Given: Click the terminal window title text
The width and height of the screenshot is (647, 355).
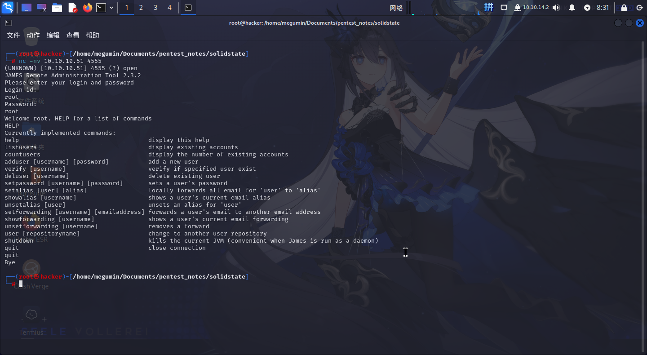Looking at the screenshot, I should click(x=314, y=23).
